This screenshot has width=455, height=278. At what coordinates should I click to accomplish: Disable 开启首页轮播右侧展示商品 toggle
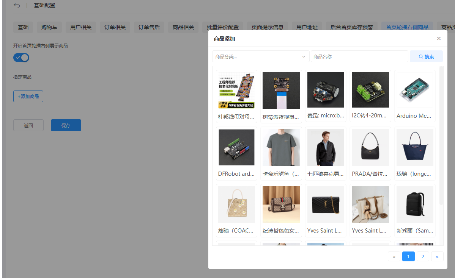(x=21, y=57)
